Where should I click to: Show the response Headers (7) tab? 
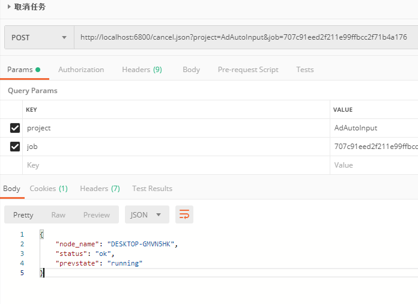tap(100, 189)
